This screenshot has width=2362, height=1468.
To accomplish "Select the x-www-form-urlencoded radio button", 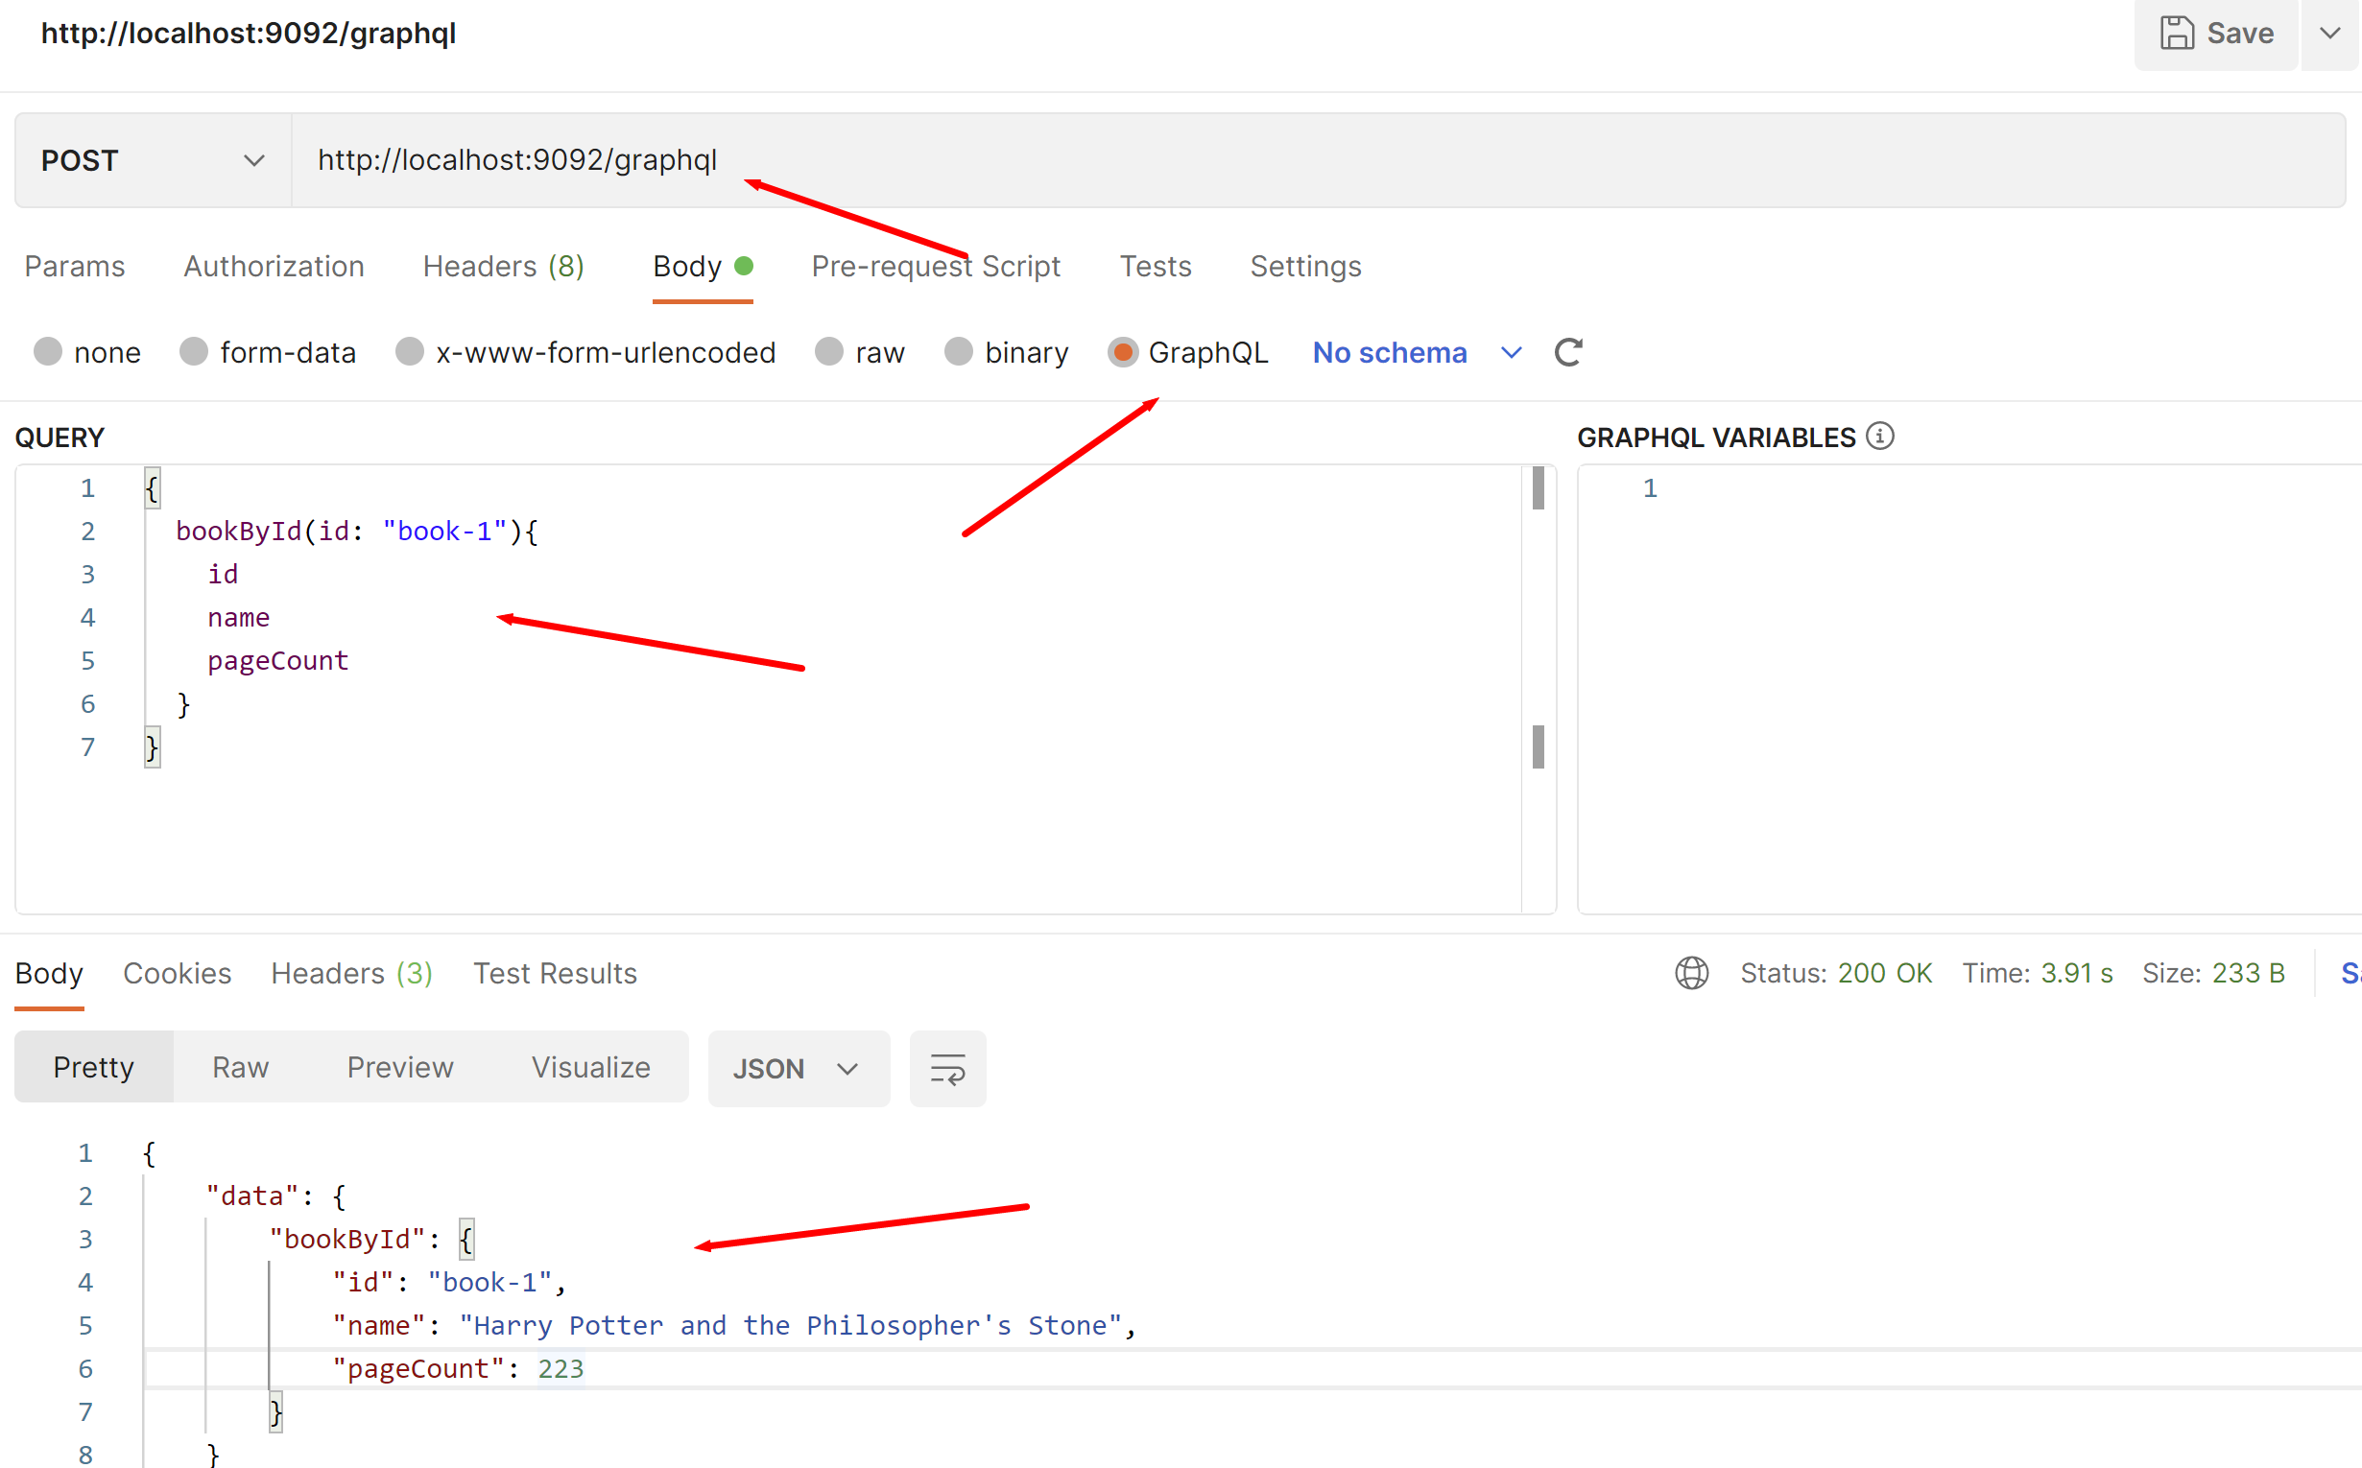I will coord(409,351).
